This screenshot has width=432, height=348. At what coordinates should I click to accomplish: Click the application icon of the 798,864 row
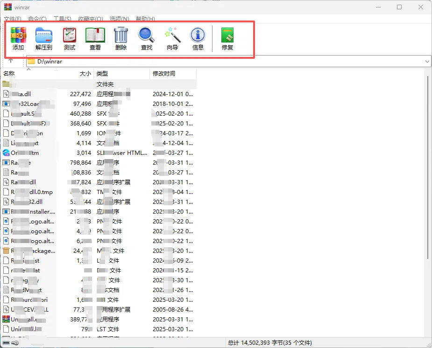click(x=6, y=162)
